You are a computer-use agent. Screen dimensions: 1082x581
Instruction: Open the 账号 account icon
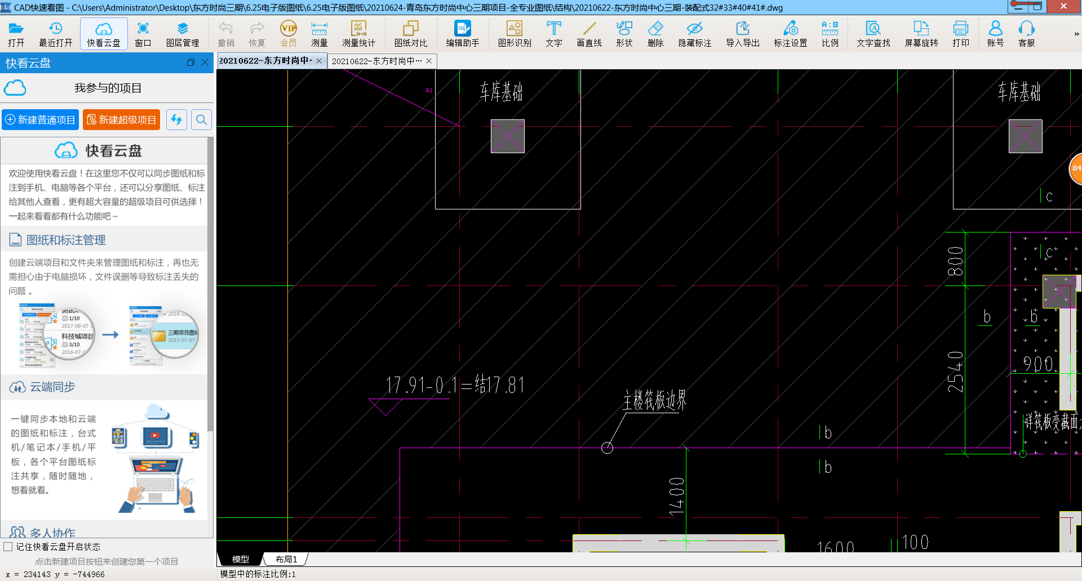pyautogui.click(x=996, y=34)
